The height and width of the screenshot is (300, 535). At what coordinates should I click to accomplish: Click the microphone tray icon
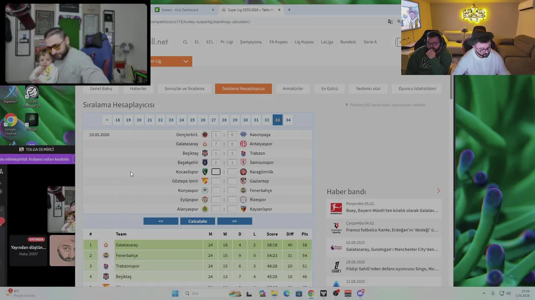tap(493, 293)
